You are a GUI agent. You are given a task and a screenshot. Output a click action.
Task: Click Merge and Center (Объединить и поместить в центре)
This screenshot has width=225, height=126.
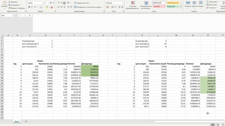click(88, 7)
